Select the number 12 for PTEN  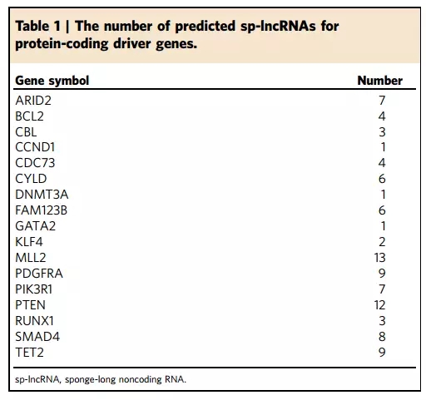click(379, 305)
